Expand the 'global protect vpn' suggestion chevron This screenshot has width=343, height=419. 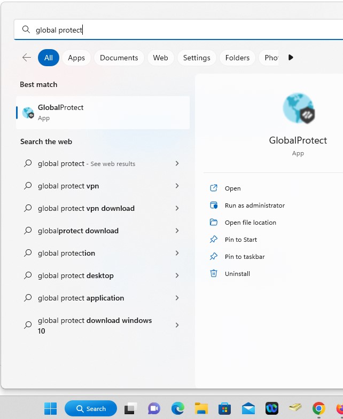click(x=177, y=186)
